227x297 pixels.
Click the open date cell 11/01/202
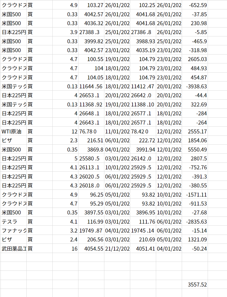click(117, 131)
